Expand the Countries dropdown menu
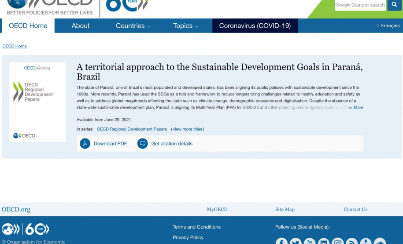This screenshot has width=403, height=244. click(x=133, y=25)
